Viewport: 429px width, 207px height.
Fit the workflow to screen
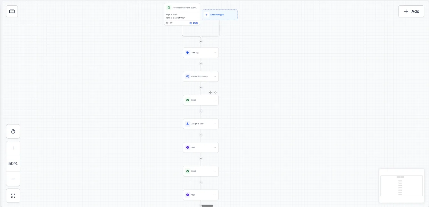13,196
